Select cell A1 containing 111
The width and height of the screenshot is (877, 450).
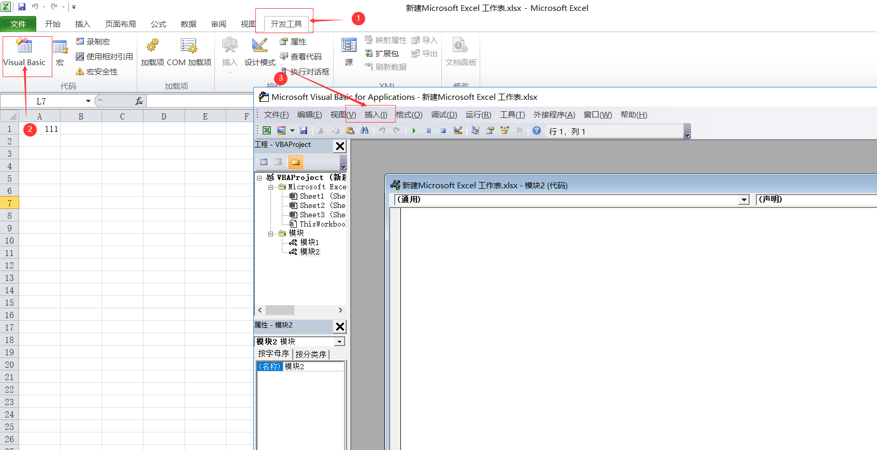tap(39, 129)
